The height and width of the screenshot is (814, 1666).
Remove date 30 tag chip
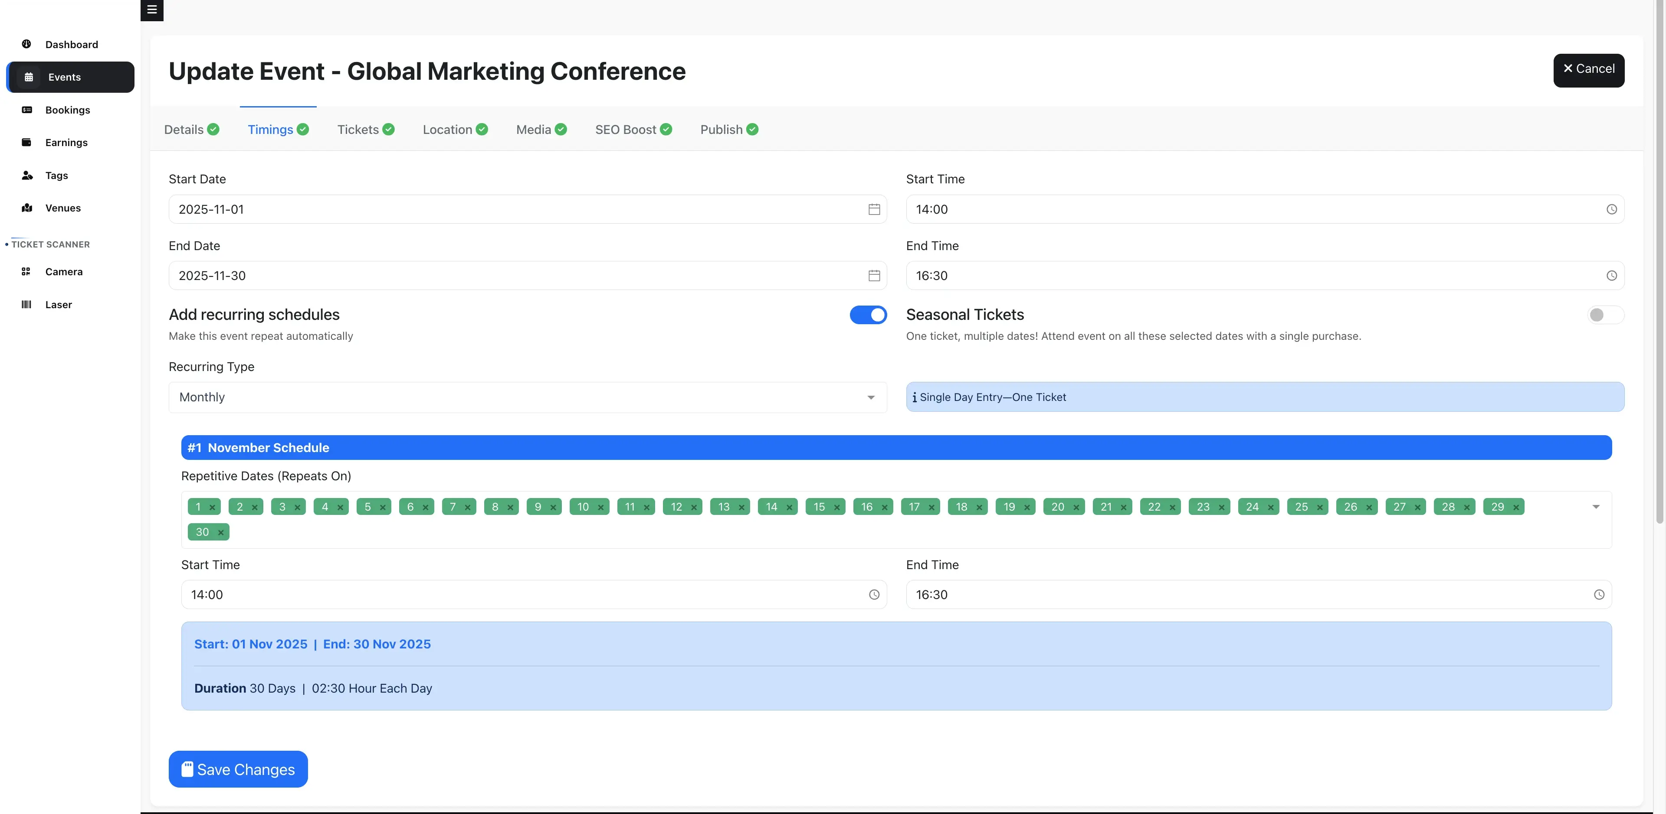tap(220, 533)
